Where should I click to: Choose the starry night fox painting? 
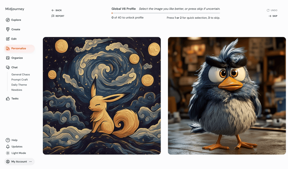pos(102,96)
